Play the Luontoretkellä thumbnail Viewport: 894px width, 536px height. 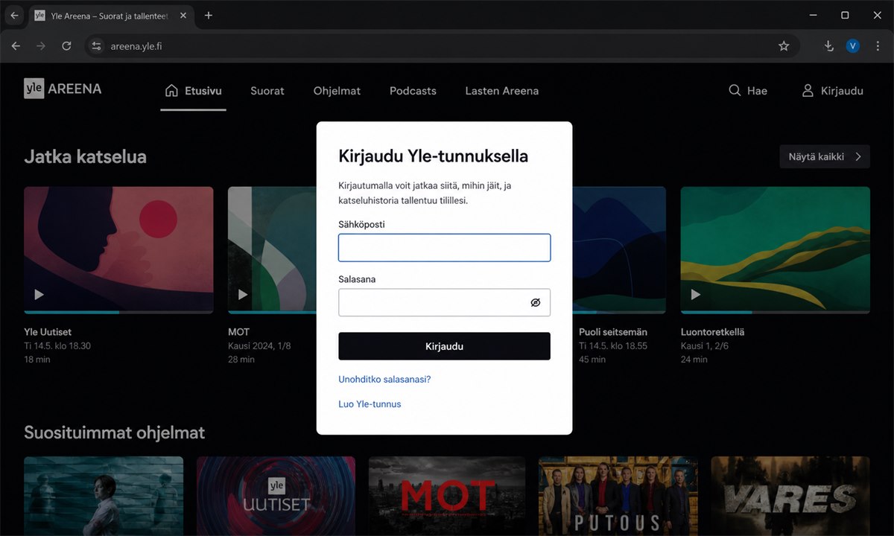tap(776, 249)
